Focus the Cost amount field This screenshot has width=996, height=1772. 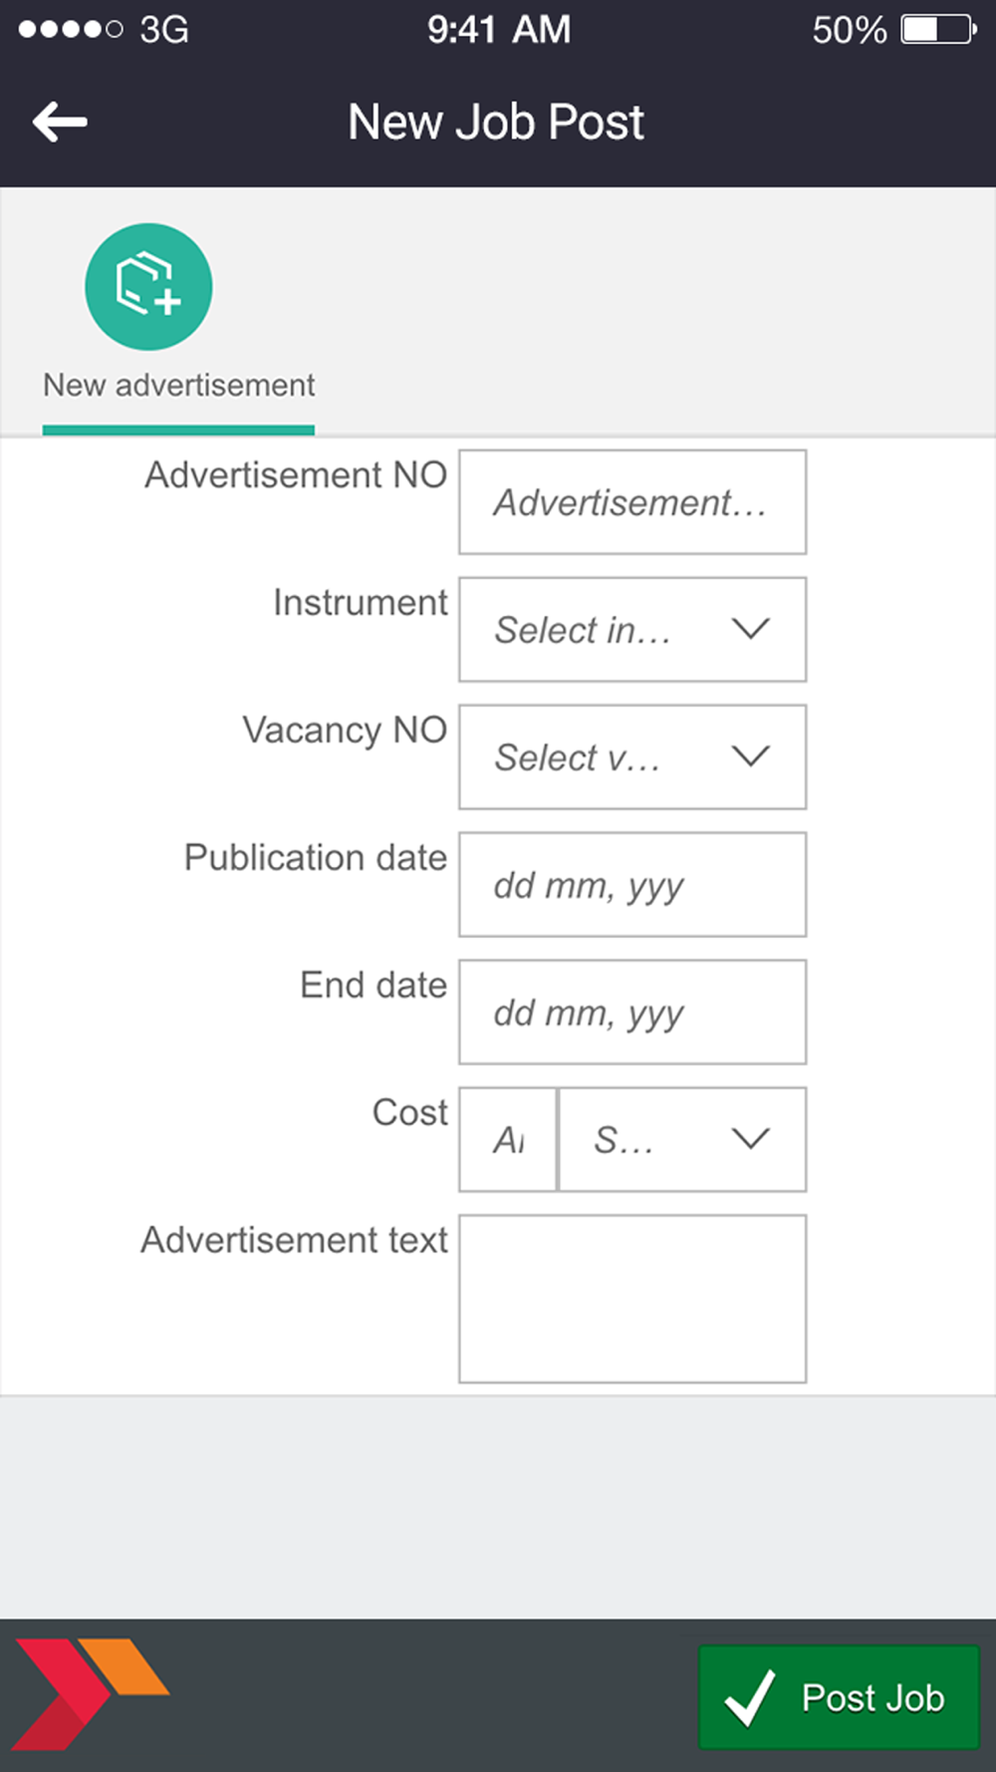(x=508, y=1139)
